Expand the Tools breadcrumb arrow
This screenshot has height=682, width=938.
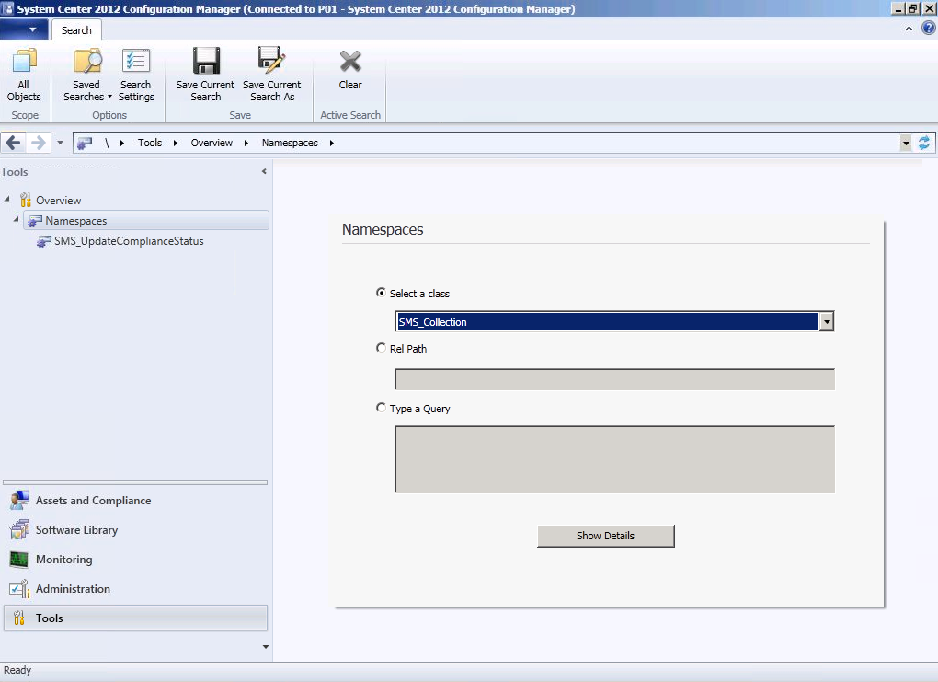pos(176,143)
